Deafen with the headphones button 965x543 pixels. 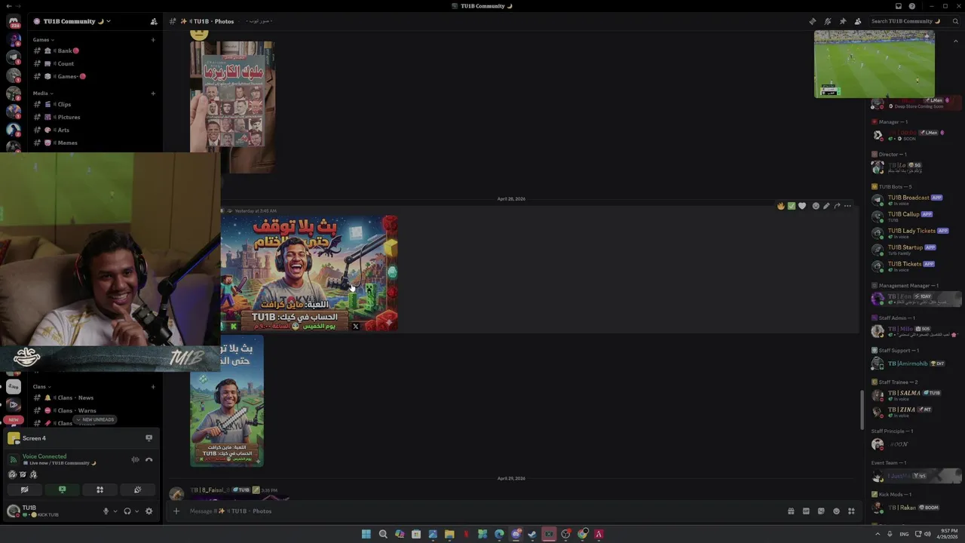(127, 511)
